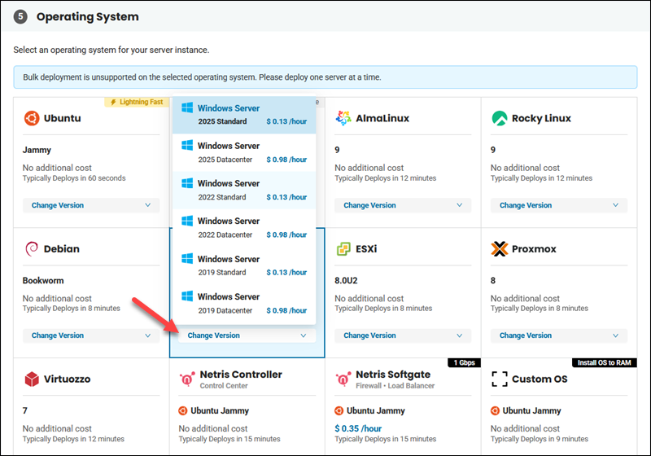Click Ubuntu icon under Custom OS
This screenshot has height=456, width=651.
pyautogui.click(x=495, y=410)
